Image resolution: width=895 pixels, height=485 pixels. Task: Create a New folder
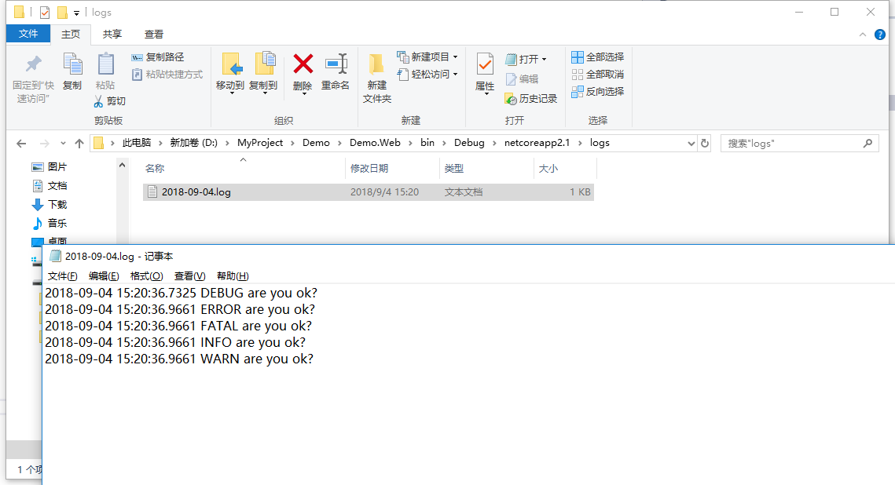click(376, 78)
